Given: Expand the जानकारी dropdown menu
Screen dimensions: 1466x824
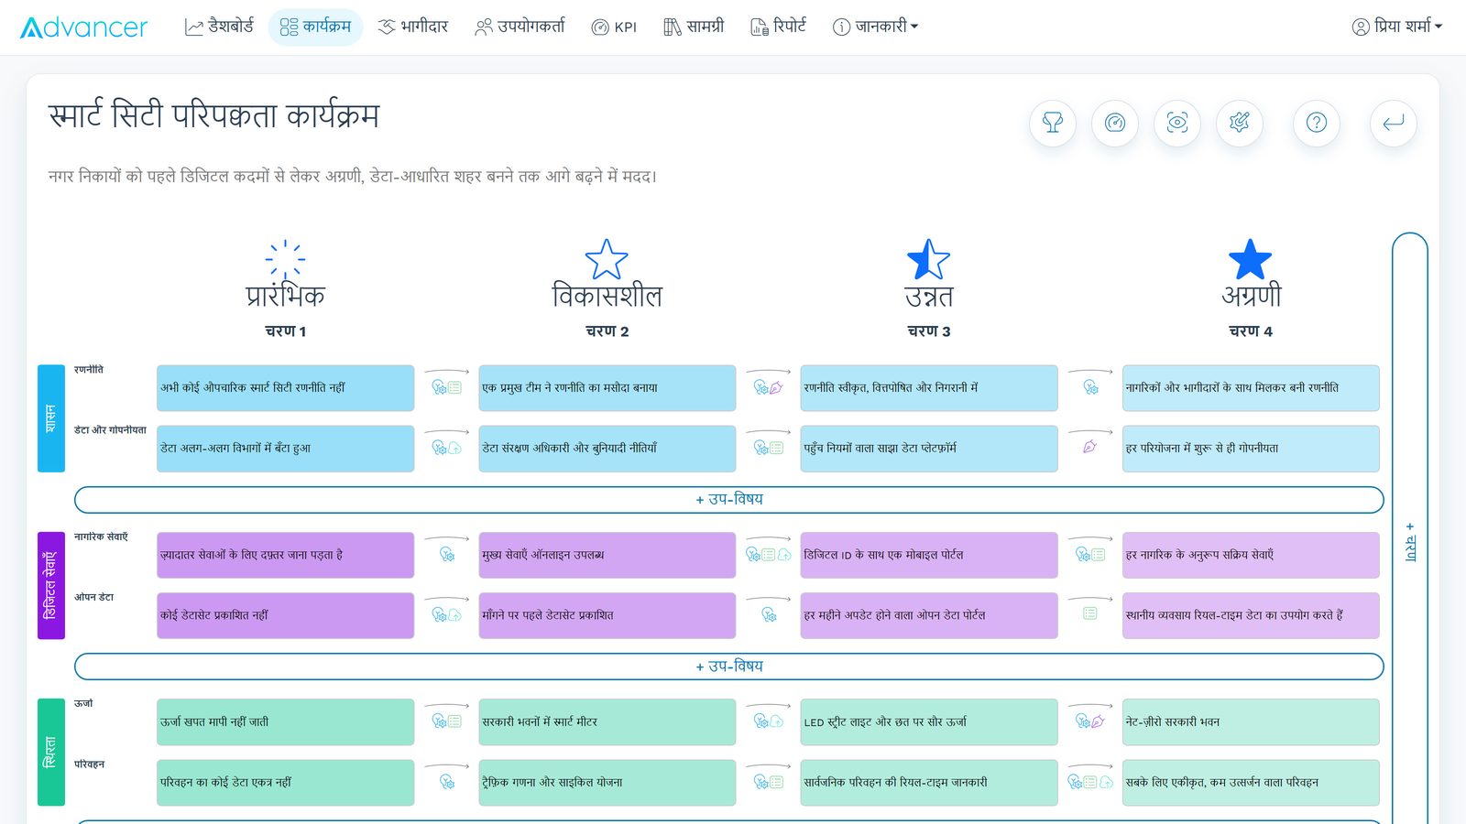Looking at the screenshot, I should tap(875, 27).
